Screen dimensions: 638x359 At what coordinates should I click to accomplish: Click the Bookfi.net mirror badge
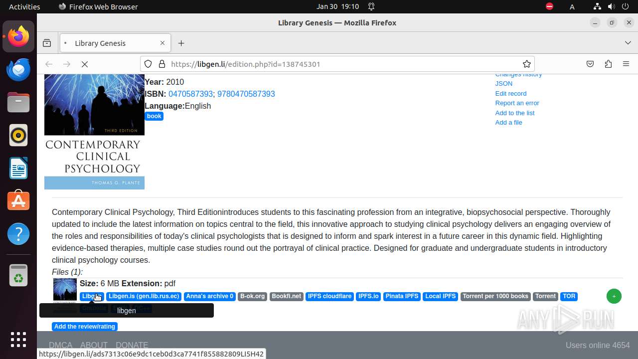pos(287,296)
